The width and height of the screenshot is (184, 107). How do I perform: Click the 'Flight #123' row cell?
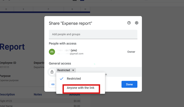coord(6,101)
